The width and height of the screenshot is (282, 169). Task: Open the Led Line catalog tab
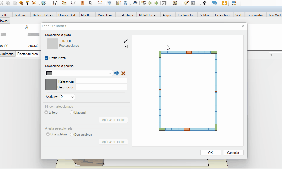[x=21, y=15]
